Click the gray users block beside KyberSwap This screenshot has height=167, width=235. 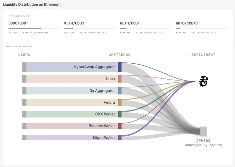24,67
